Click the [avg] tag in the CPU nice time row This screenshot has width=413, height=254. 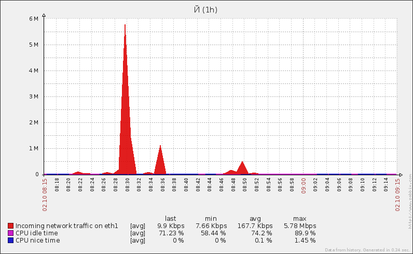[x=137, y=241]
